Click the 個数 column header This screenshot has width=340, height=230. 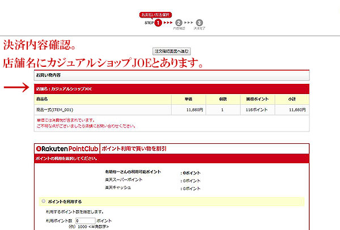click(223, 99)
